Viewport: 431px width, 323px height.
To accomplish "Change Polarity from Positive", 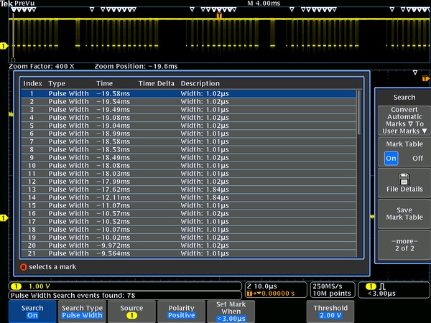I will [181, 311].
